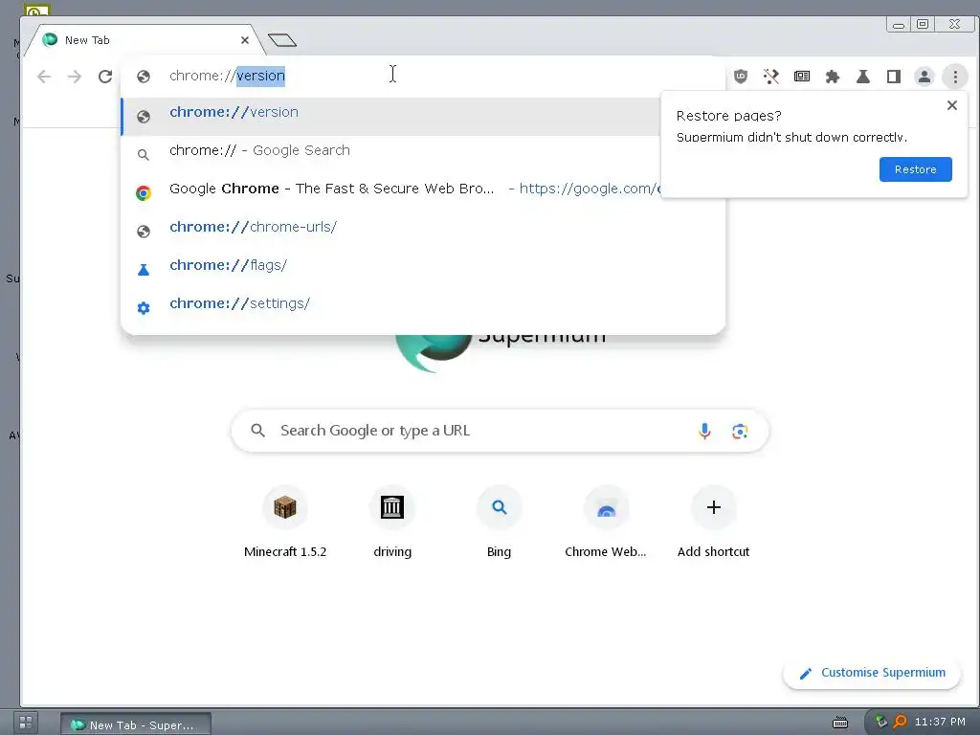
Task: Click Customise Supermium button
Action: point(872,673)
